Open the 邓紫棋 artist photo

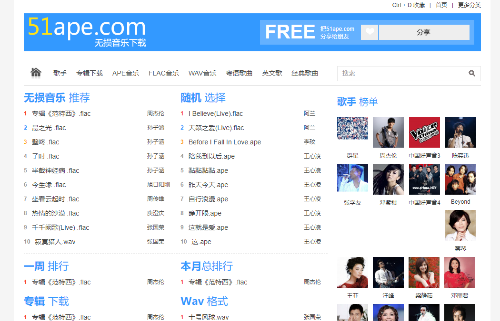pos(388,179)
